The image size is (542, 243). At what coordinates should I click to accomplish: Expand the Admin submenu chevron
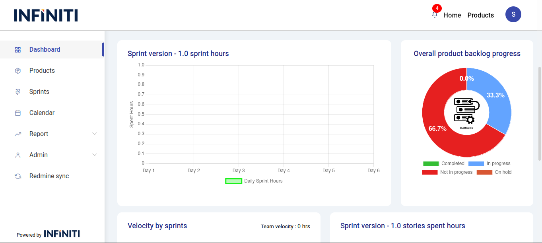(x=95, y=155)
